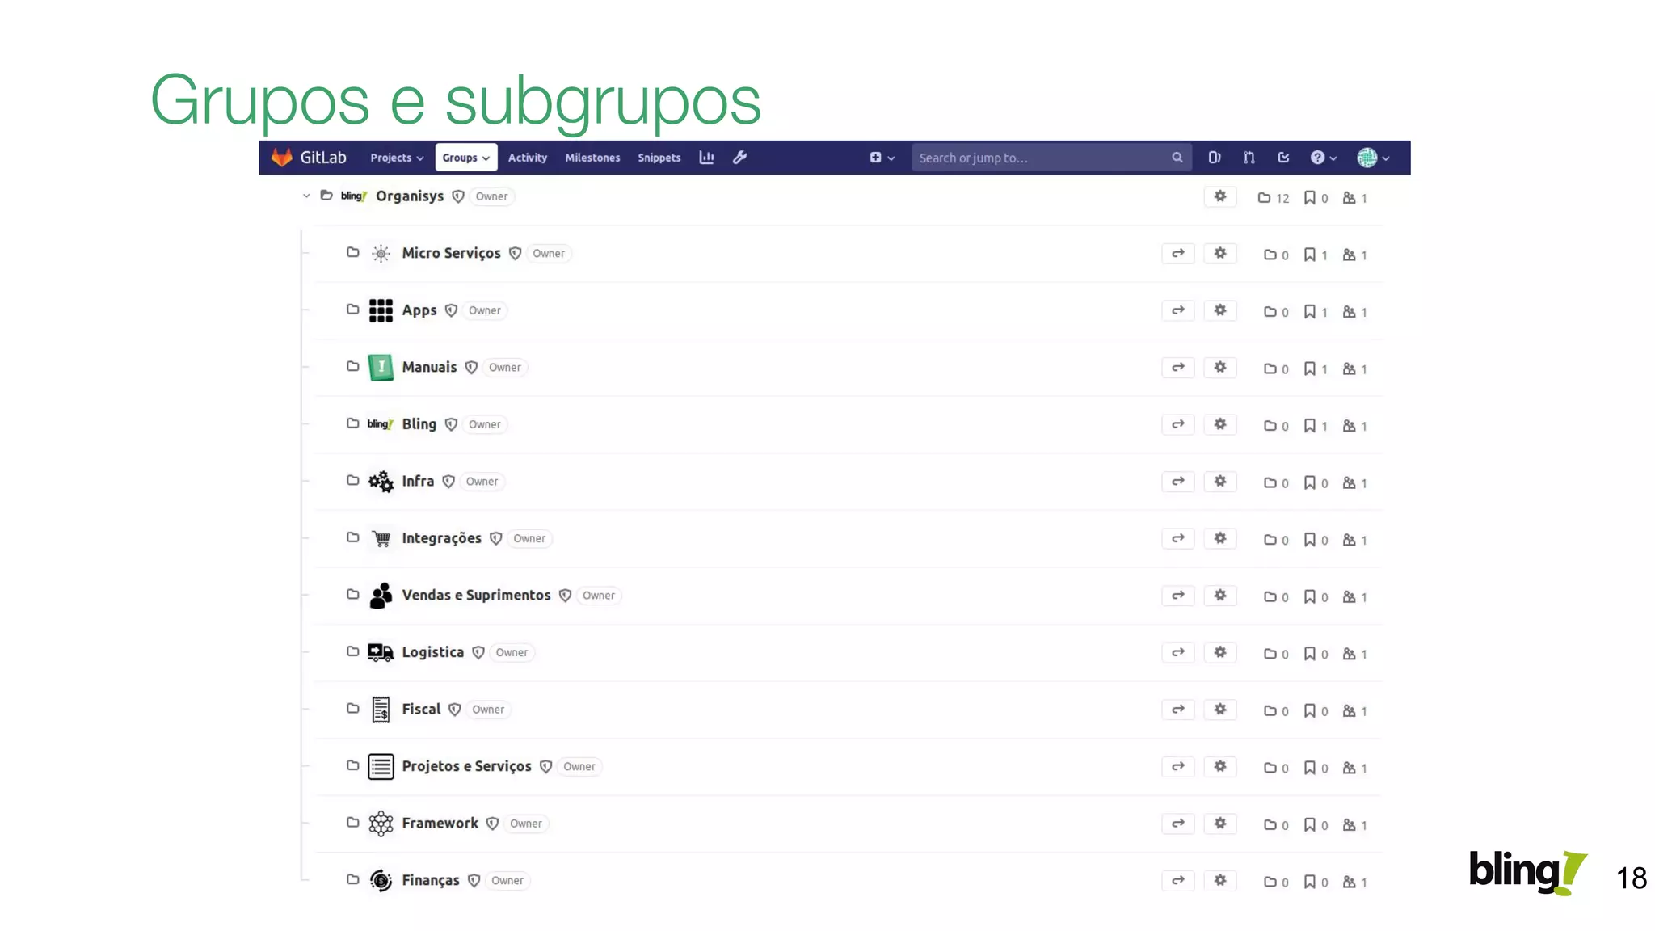Leave the Apps group

coord(1178,310)
